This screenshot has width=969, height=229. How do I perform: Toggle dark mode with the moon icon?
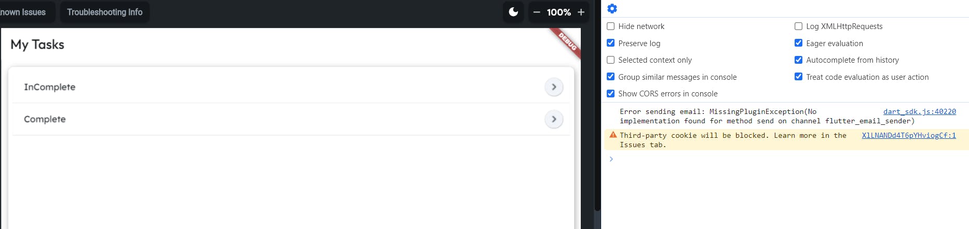click(x=513, y=12)
